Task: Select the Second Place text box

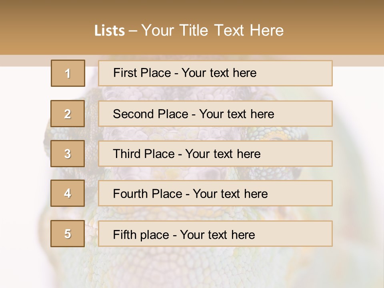Action: click(215, 114)
